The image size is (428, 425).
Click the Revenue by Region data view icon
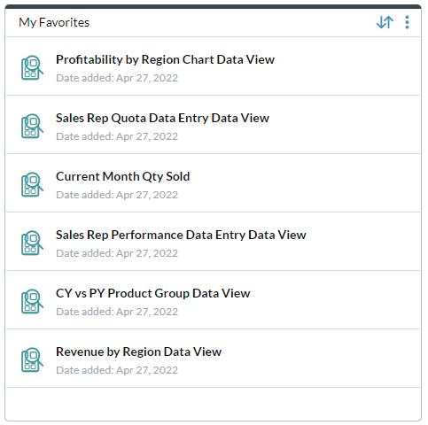(32, 360)
